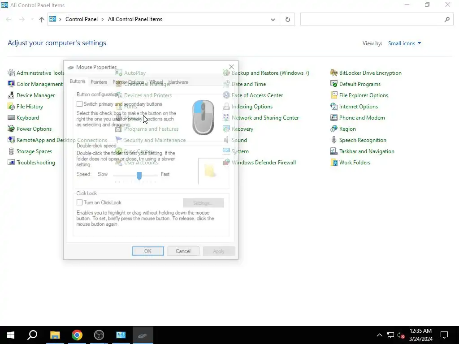This screenshot has height=344, width=459.
Task: Adjust the double-click speed slider handle
Action: [x=139, y=176]
